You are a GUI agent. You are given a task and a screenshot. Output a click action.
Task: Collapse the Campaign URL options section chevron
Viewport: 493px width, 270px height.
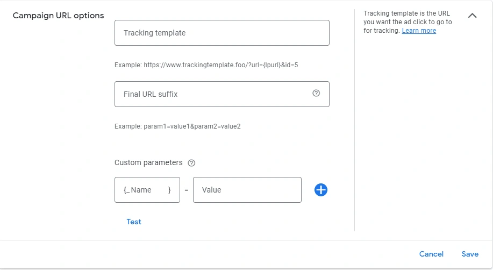472,16
